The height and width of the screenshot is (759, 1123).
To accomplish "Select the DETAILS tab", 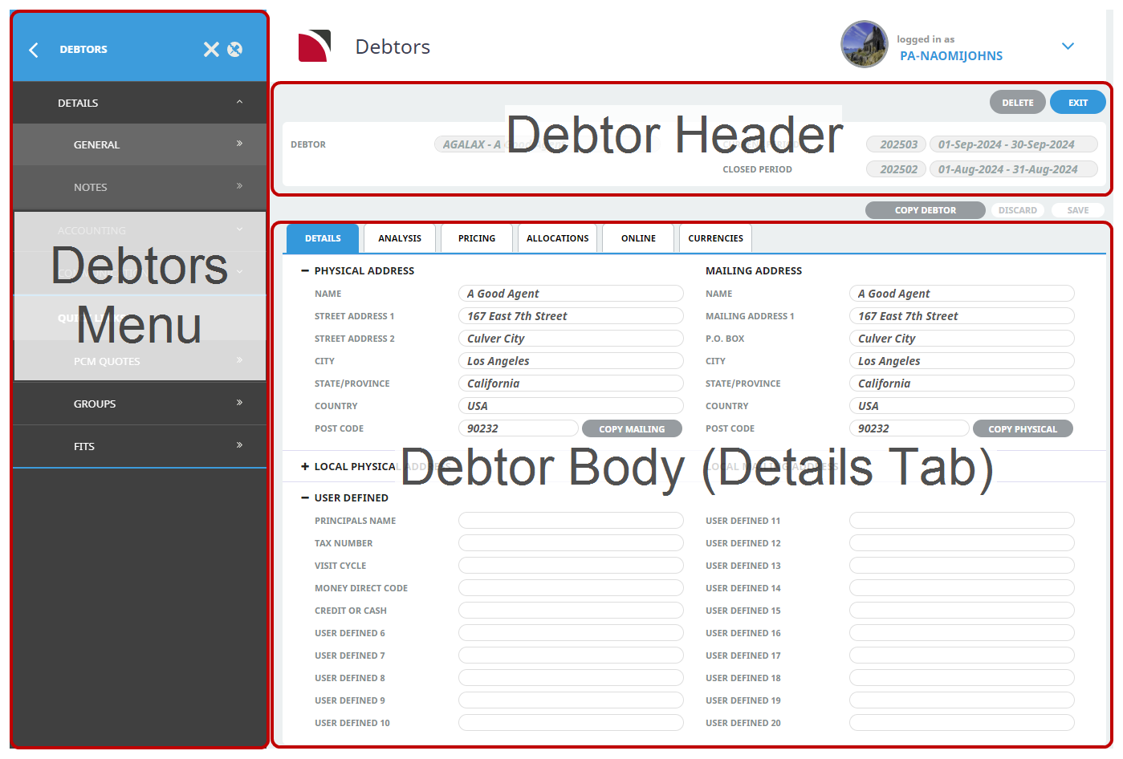I will 323,238.
